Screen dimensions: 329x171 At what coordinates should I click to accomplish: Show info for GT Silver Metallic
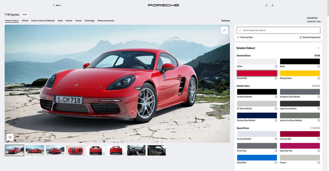point(276,108)
